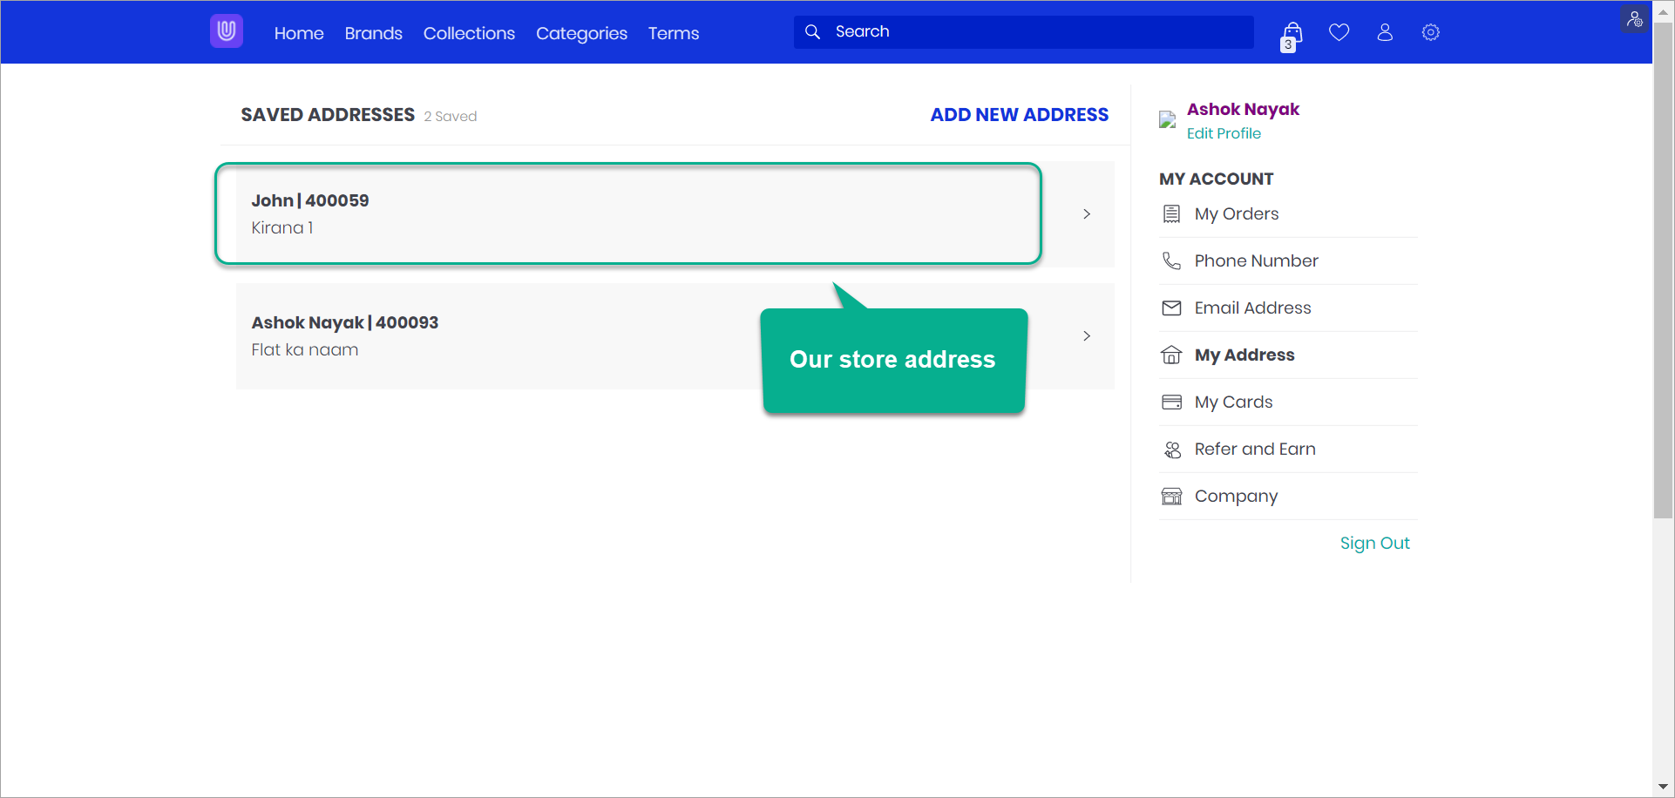The height and width of the screenshot is (798, 1675).
Task: Click the scroll down arrow of scrollbar
Action: click(x=1663, y=787)
